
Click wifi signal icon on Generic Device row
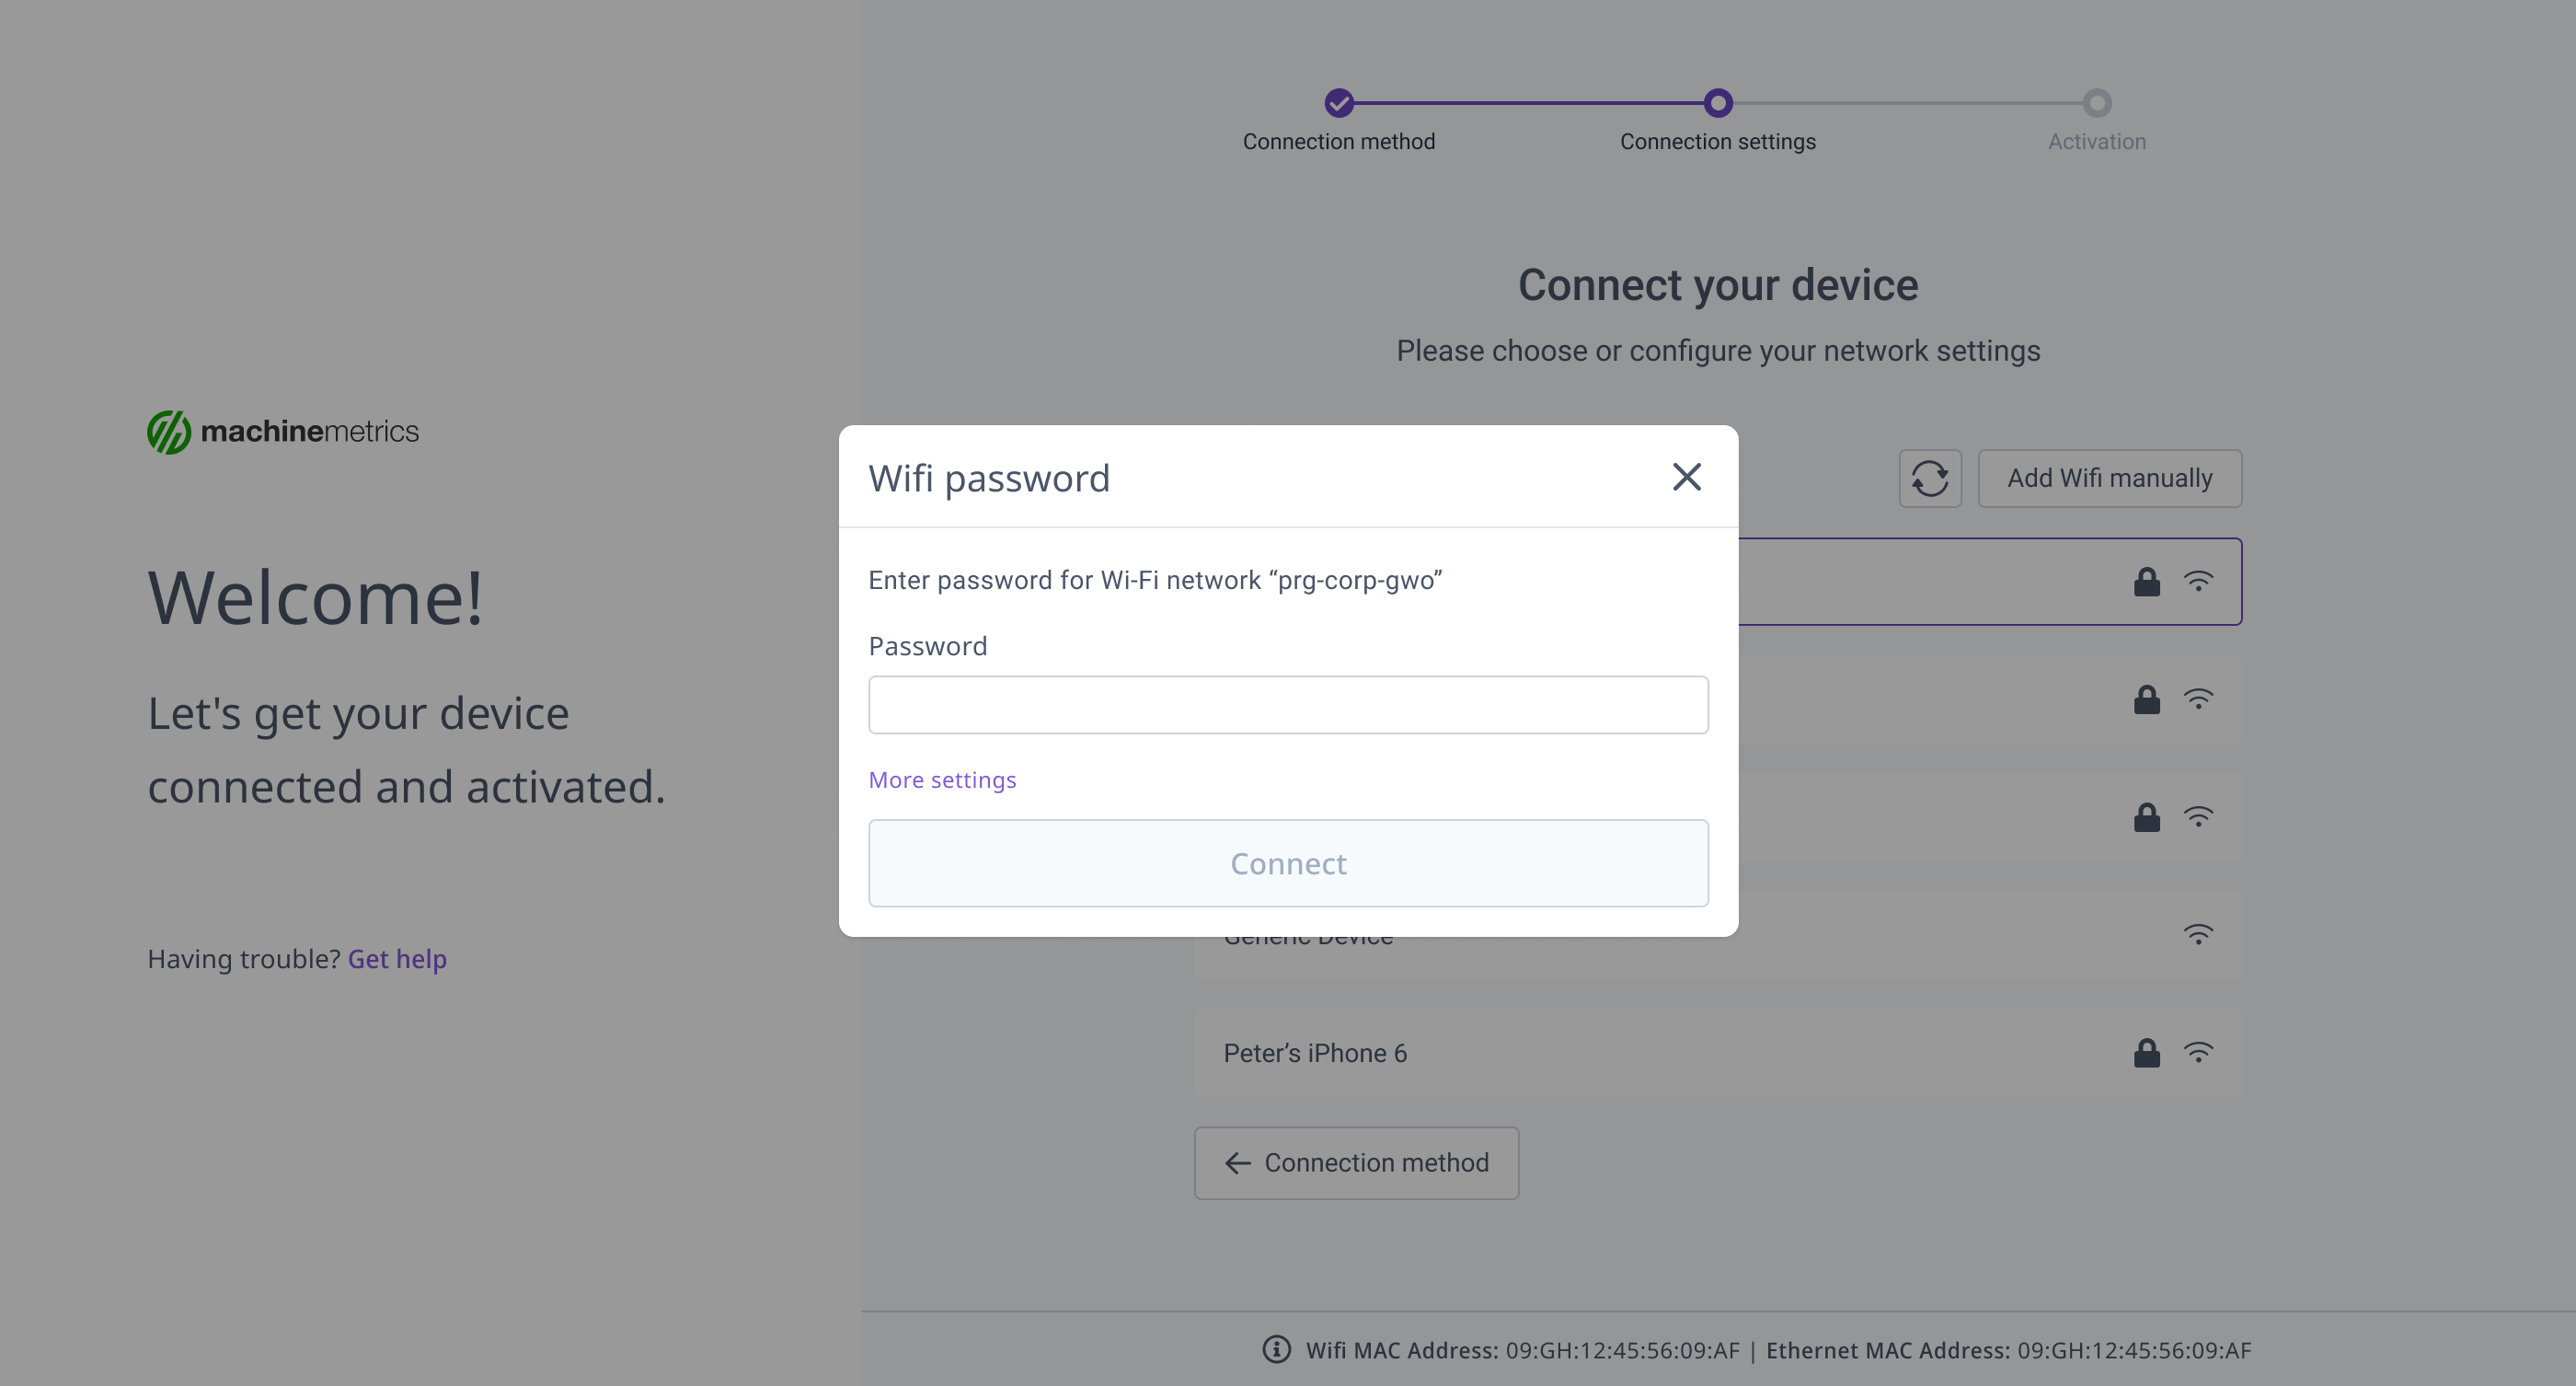click(x=2197, y=935)
